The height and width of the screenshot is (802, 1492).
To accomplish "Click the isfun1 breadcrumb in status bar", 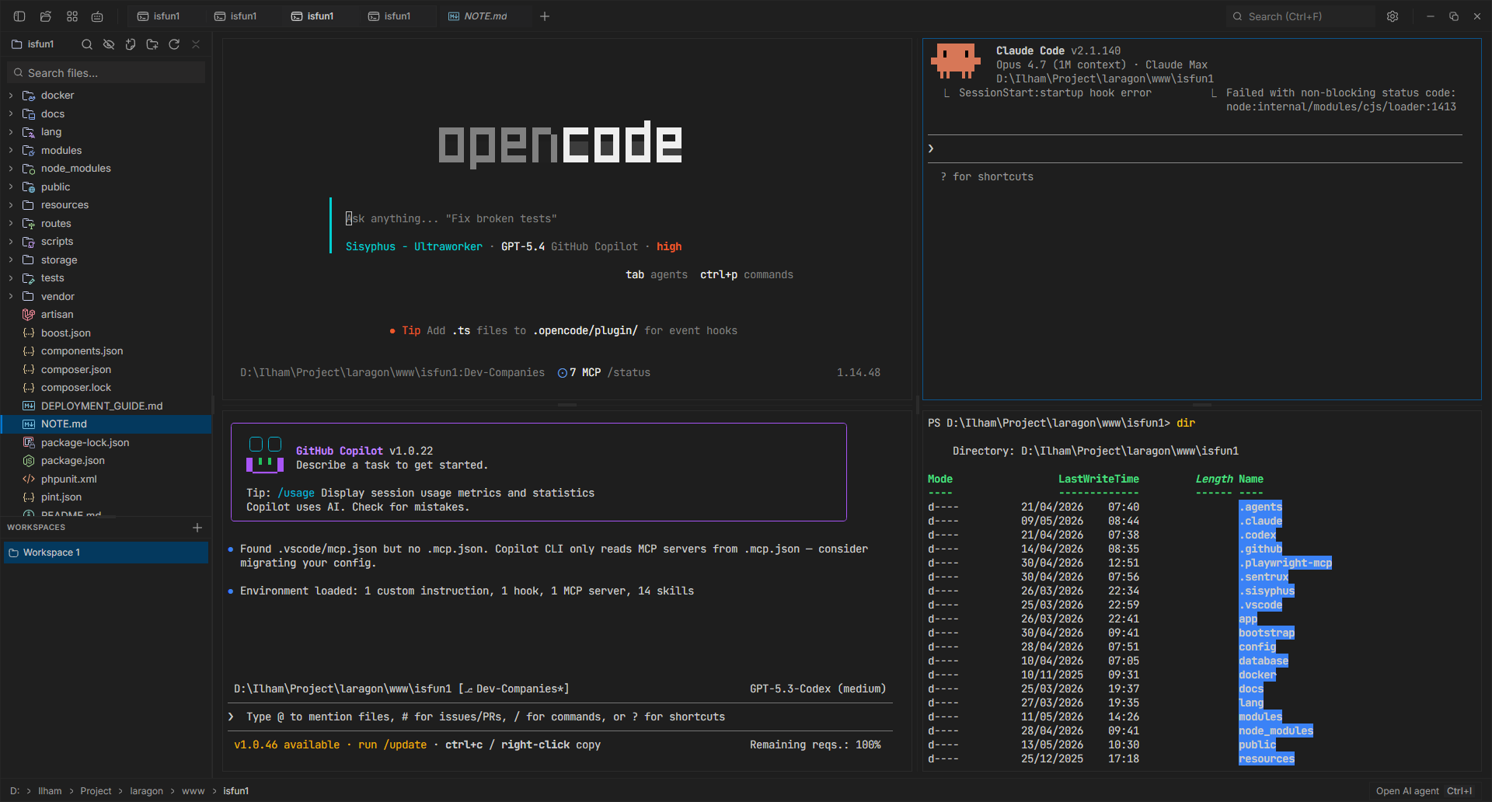I will pyautogui.click(x=236, y=791).
